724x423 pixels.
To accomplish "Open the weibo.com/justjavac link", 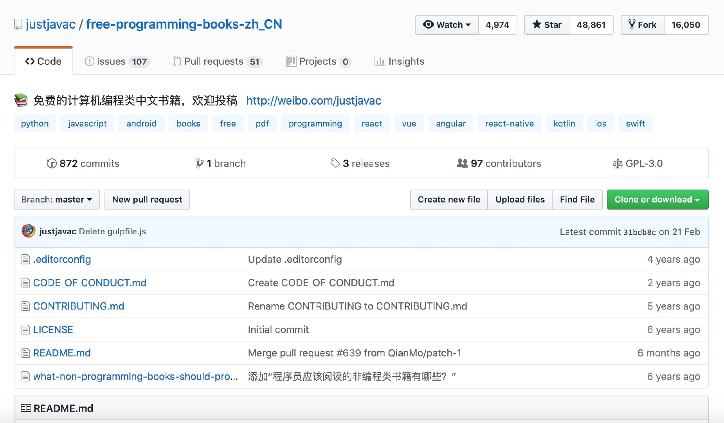I will [313, 101].
